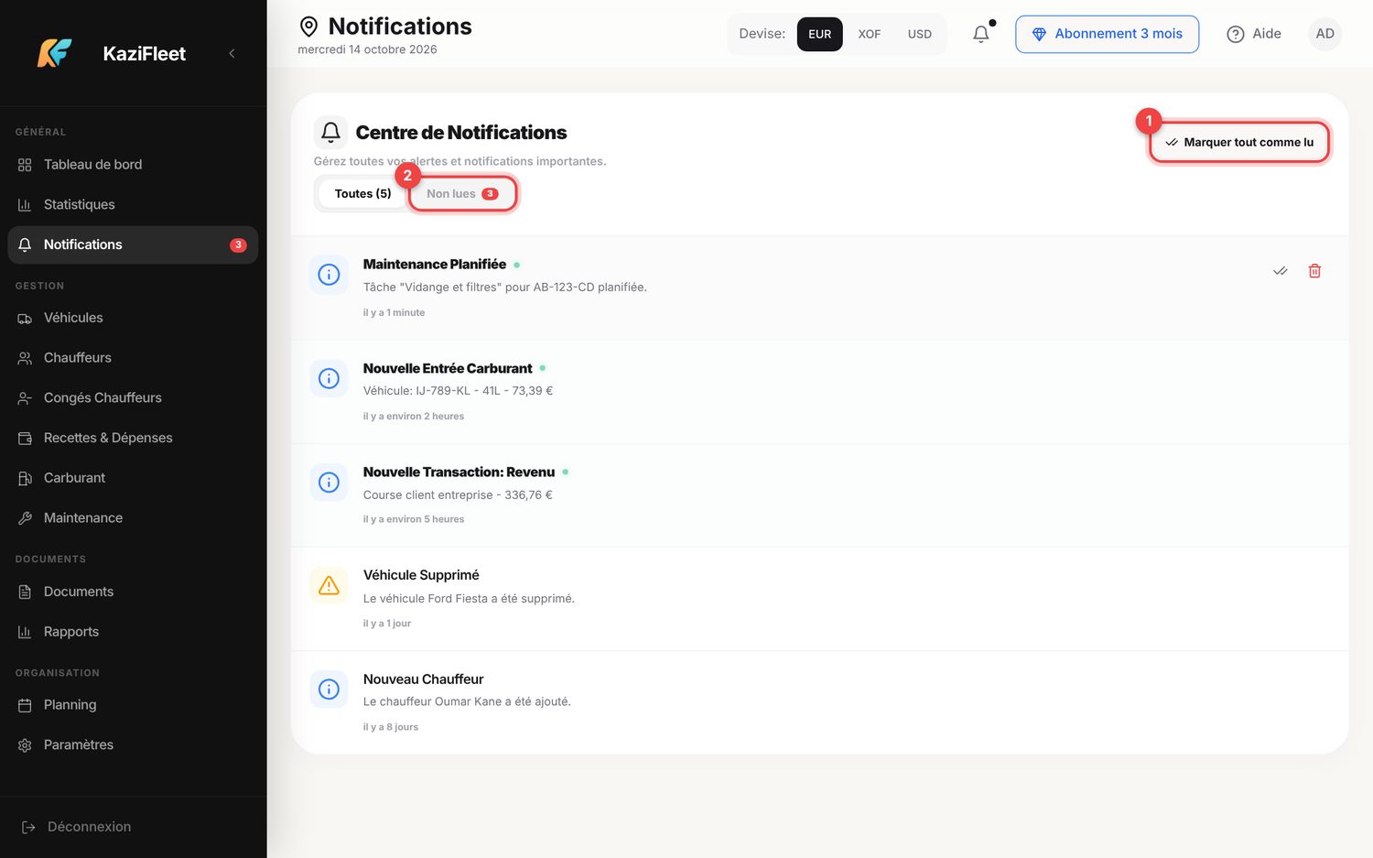This screenshot has width=1373, height=858.
Task: Click the Statistiques bar chart icon
Action: [x=25, y=205]
